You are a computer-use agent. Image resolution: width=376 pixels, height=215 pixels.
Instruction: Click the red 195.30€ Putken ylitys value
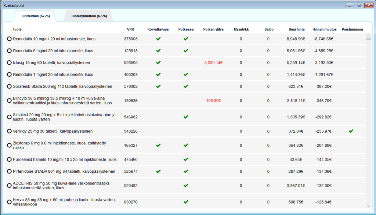(x=213, y=101)
